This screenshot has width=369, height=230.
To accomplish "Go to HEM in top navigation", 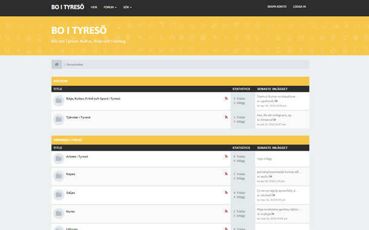I will click(x=94, y=7).
